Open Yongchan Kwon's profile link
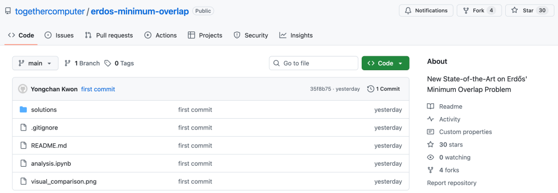The image size is (558, 193). (x=54, y=89)
